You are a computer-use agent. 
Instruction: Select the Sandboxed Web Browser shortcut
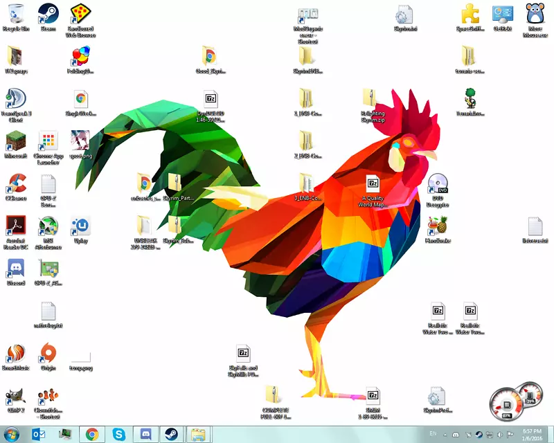pos(81,14)
